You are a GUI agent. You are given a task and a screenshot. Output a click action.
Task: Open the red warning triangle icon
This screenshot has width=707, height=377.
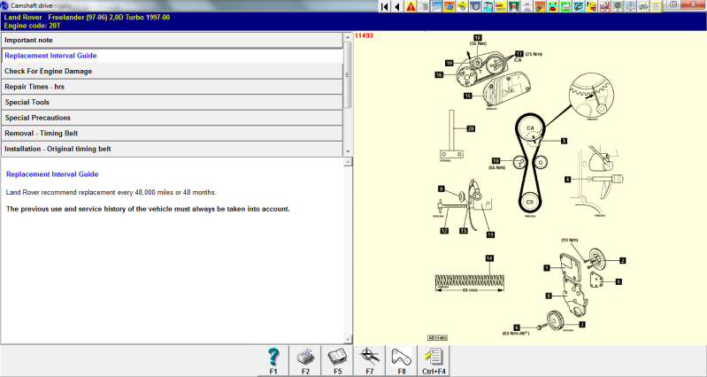coord(411,6)
